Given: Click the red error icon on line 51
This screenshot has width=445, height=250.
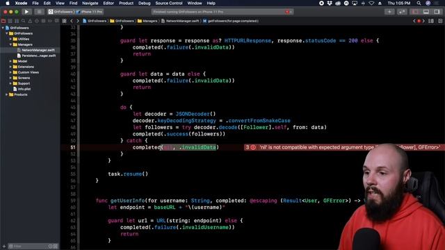Looking at the screenshot, I should (x=253, y=147).
